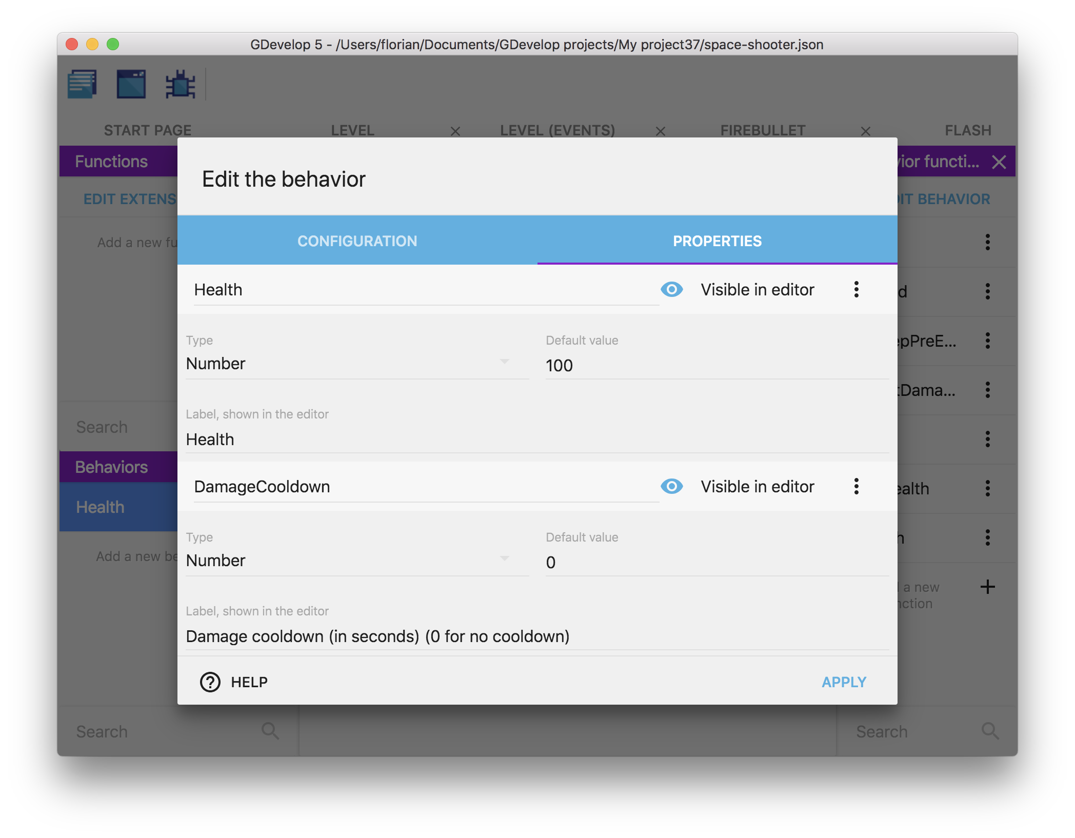Open the debugger bug icon
This screenshot has height=838, width=1075.
[x=180, y=84]
